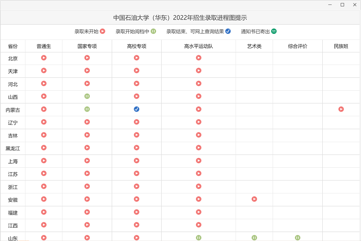Click green pause icon for 山西 国家专项
361x241 pixels.
coord(87,96)
